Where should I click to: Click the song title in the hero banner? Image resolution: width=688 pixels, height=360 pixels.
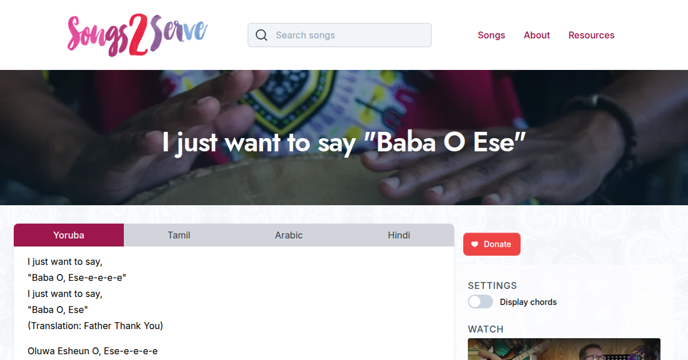tap(344, 142)
